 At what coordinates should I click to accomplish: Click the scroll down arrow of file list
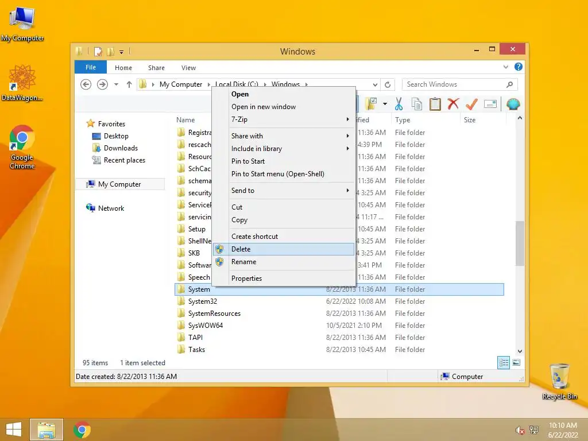coord(520,351)
